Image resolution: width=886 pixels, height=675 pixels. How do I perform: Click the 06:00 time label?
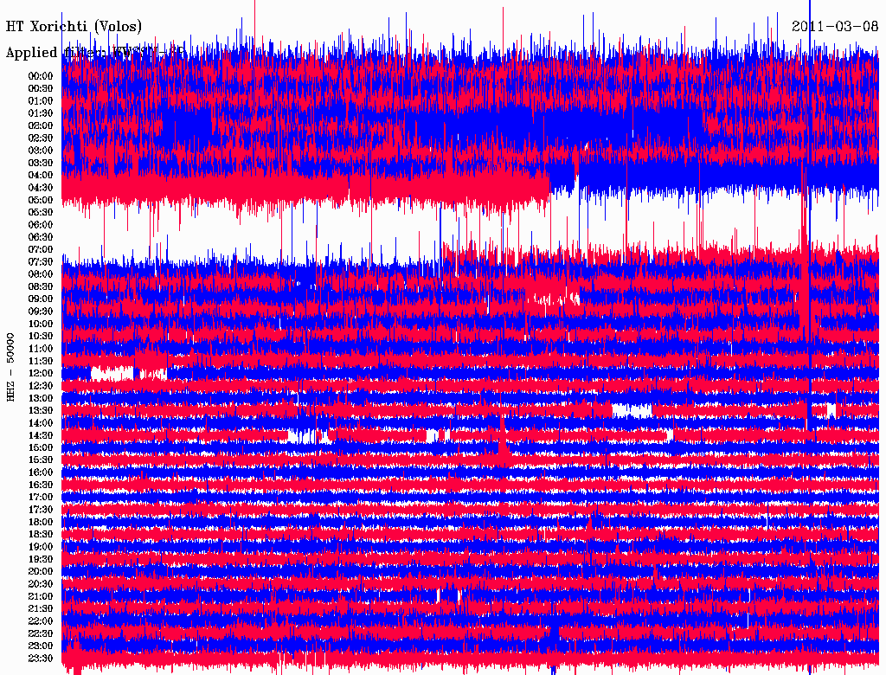[x=41, y=224]
